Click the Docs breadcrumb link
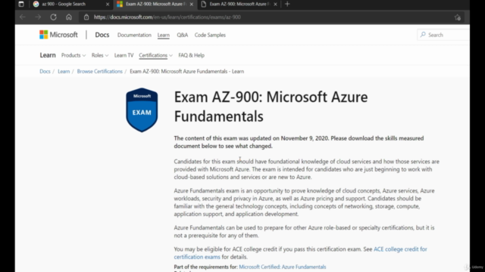The width and height of the screenshot is (485, 272). tap(45, 71)
